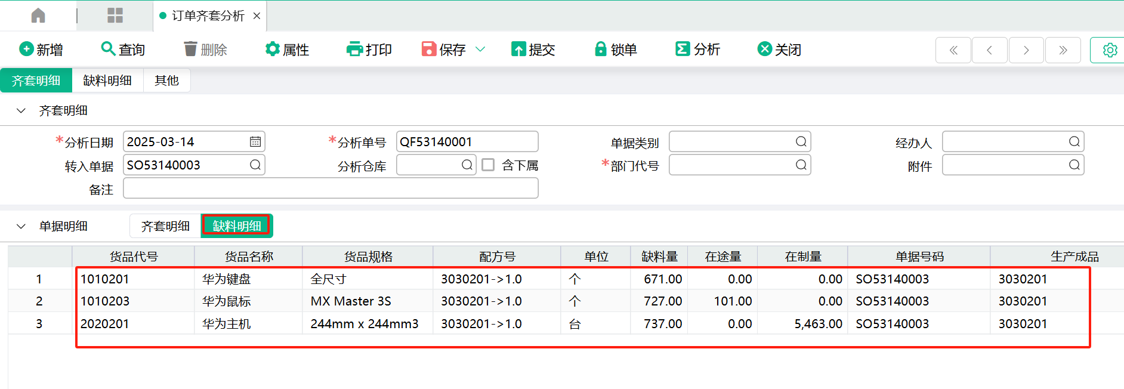Viewport: 1124px width, 389px height.
Task: Switch to top 缺料明细 tab
Action: [107, 81]
